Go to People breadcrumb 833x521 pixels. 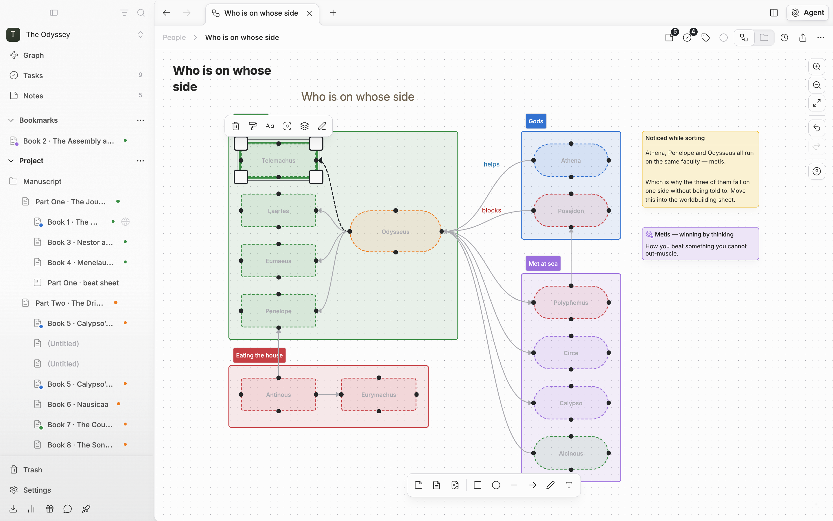pyautogui.click(x=174, y=38)
